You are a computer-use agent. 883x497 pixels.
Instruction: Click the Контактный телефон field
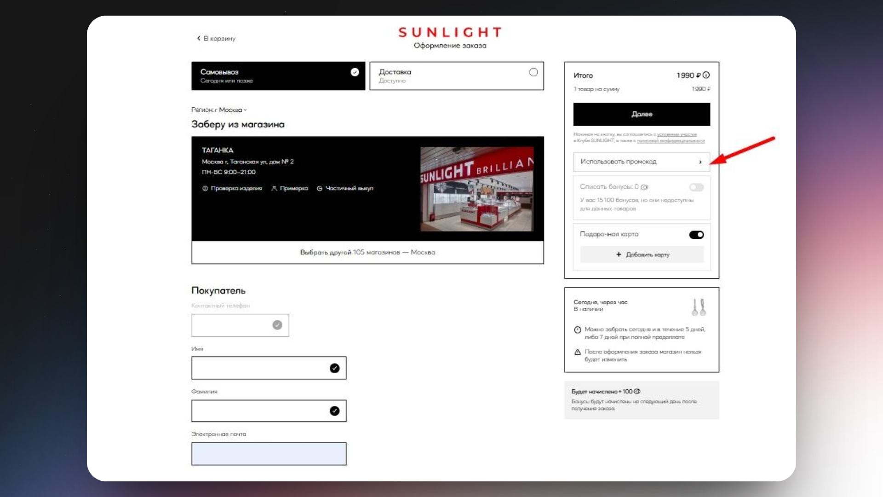pos(240,325)
